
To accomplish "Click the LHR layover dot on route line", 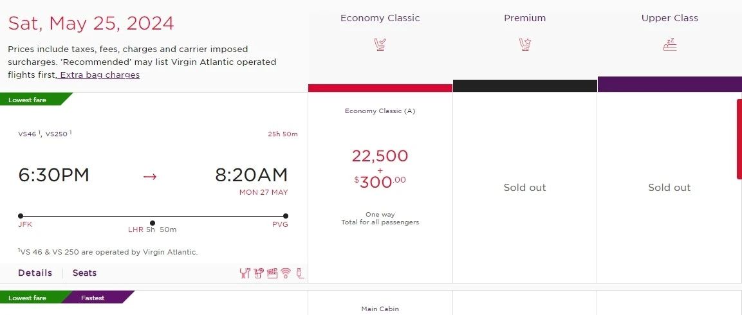I will coord(153,223).
